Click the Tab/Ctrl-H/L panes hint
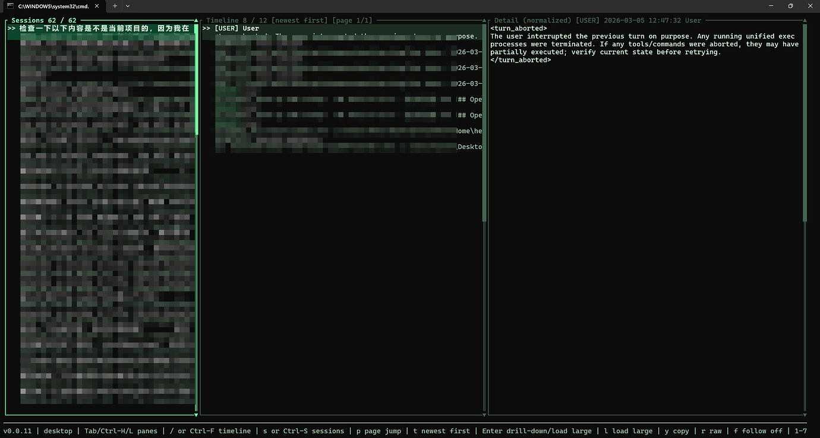The width and height of the screenshot is (820, 438). [x=121, y=431]
